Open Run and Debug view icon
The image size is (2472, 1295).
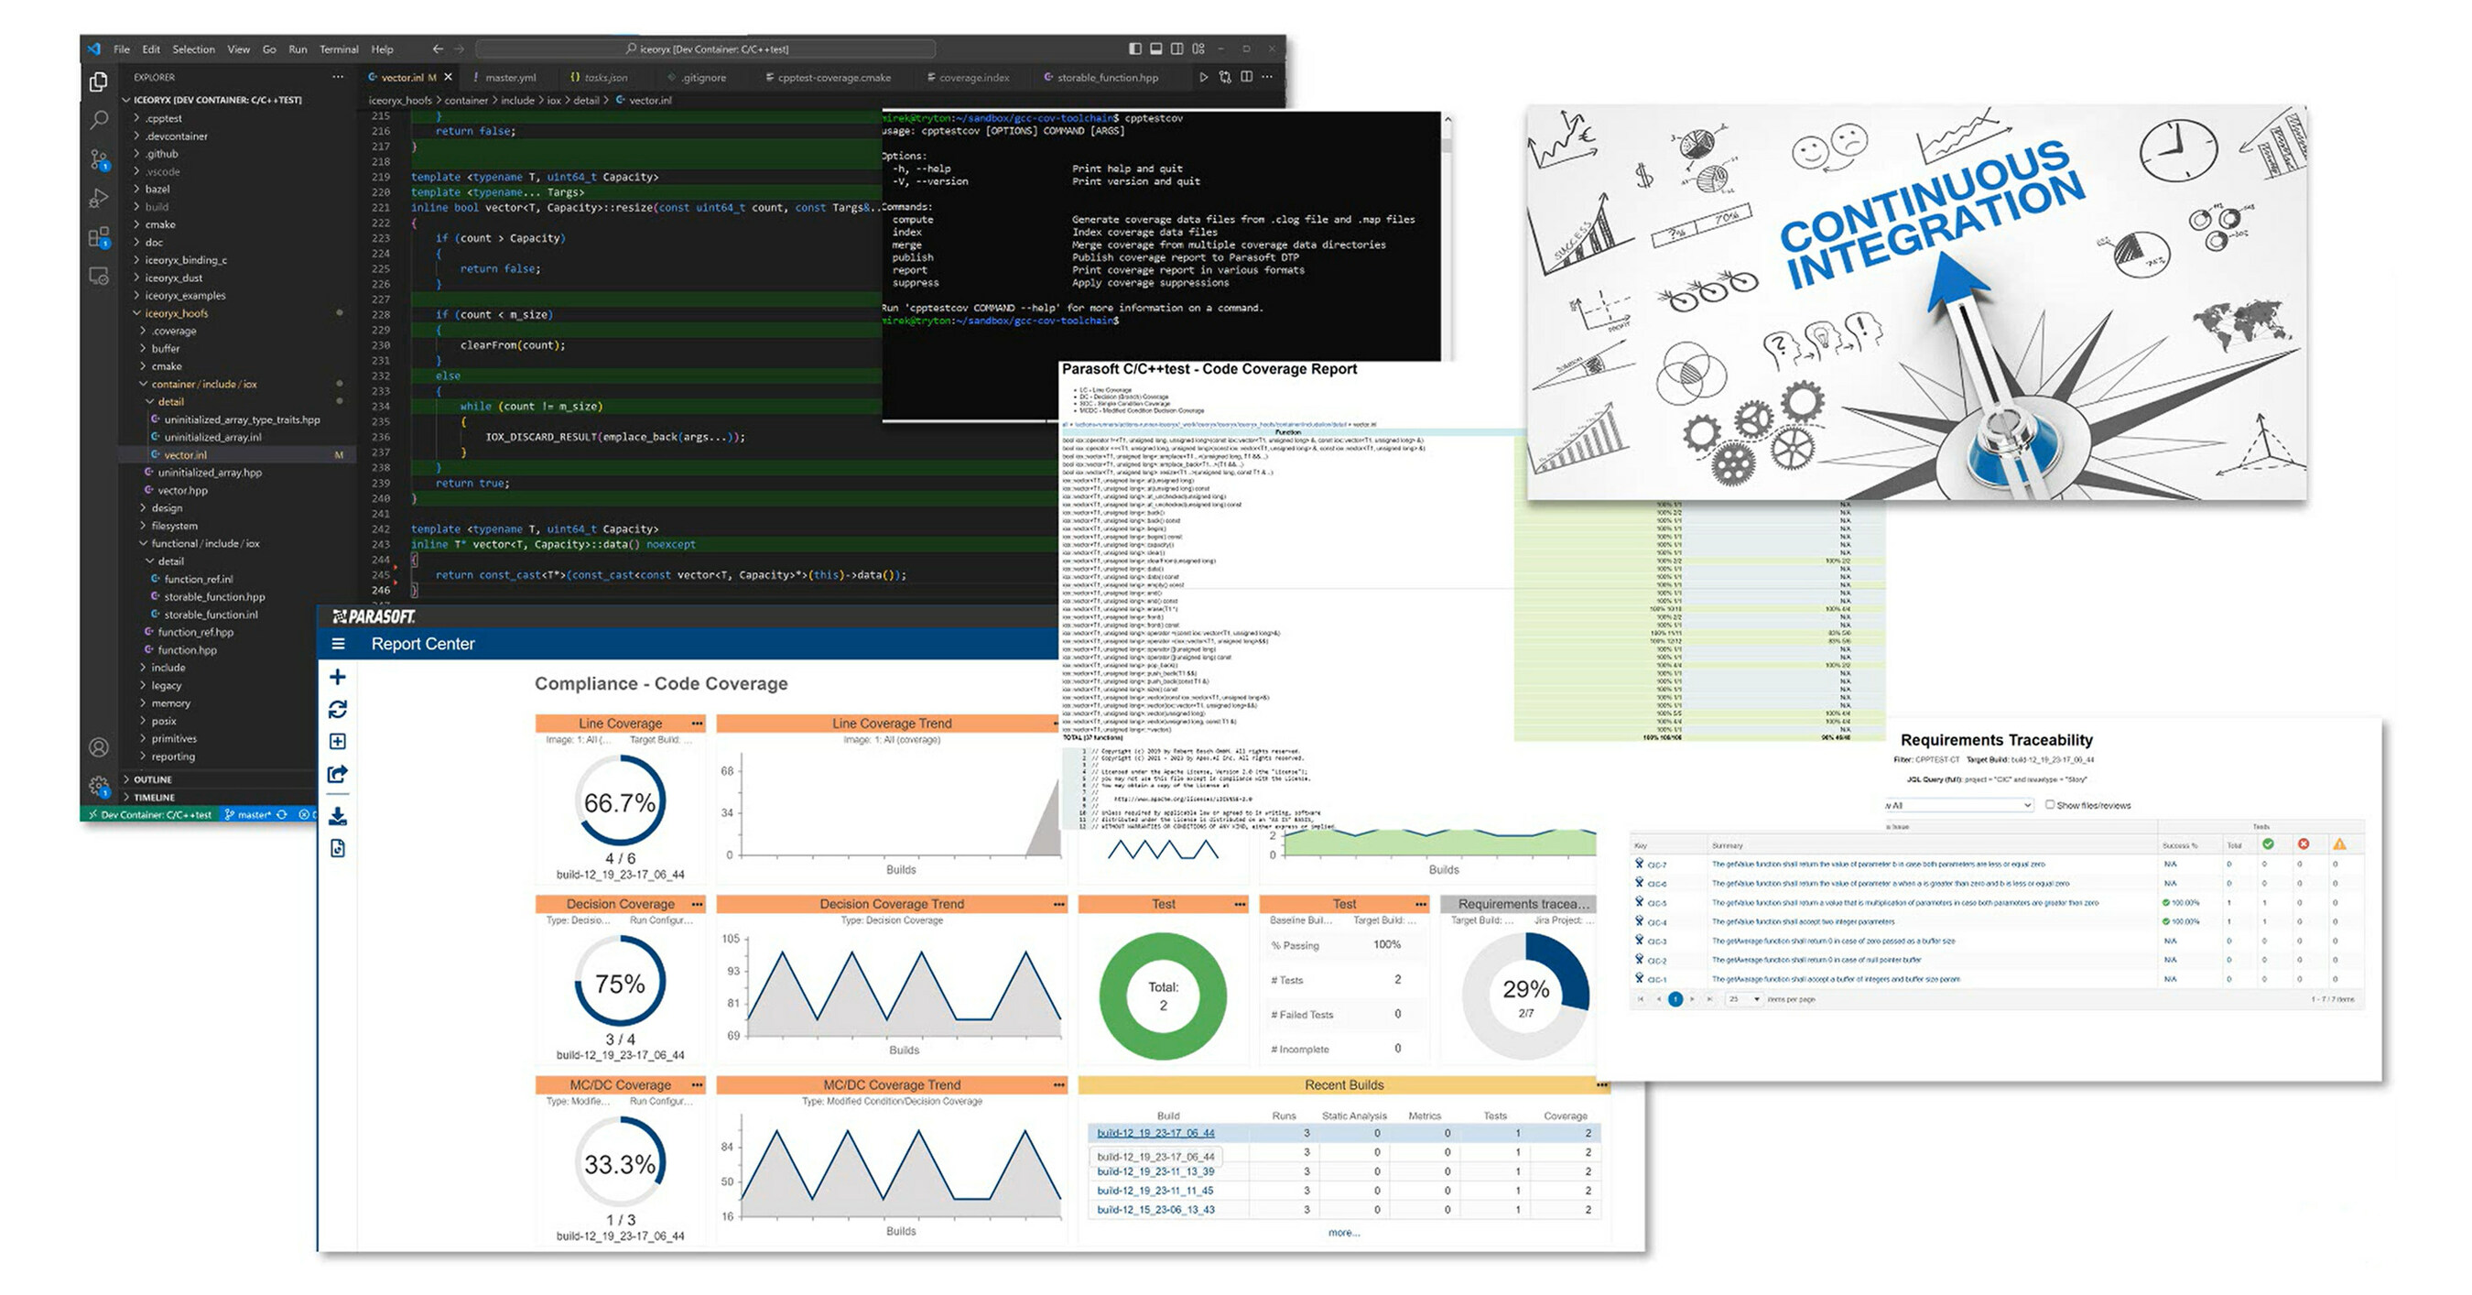pos(99,199)
